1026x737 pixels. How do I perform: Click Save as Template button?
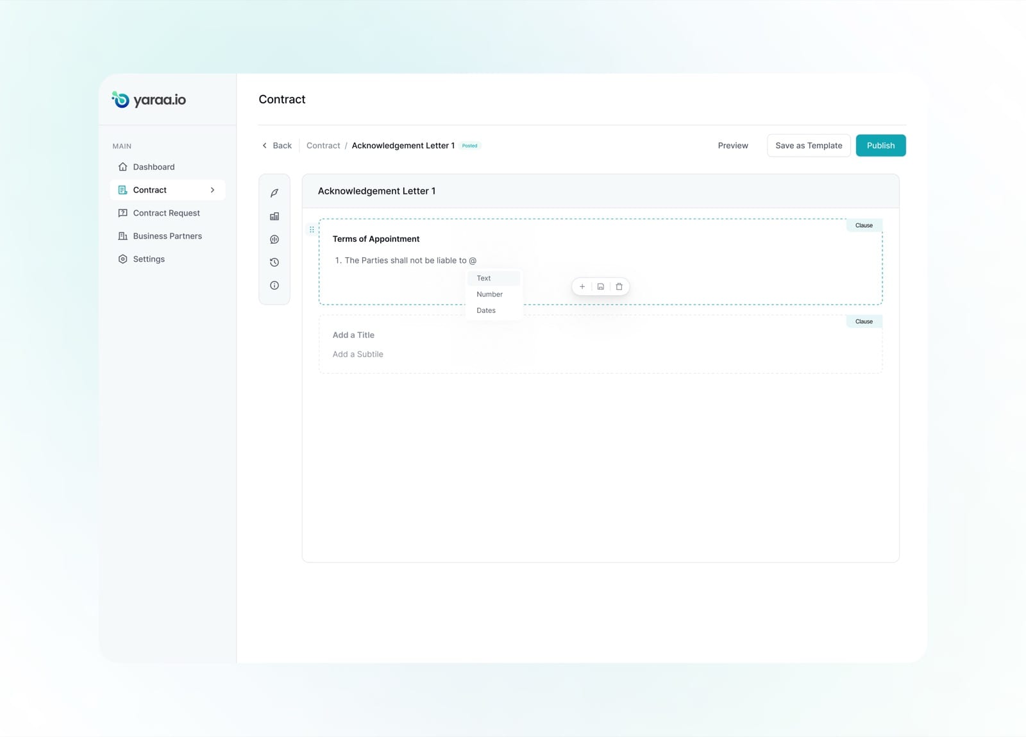point(809,146)
